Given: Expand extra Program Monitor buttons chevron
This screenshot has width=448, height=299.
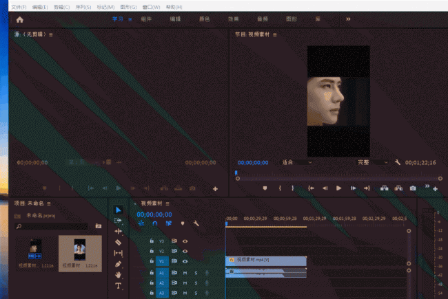Looking at the screenshot, I should (427, 186).
